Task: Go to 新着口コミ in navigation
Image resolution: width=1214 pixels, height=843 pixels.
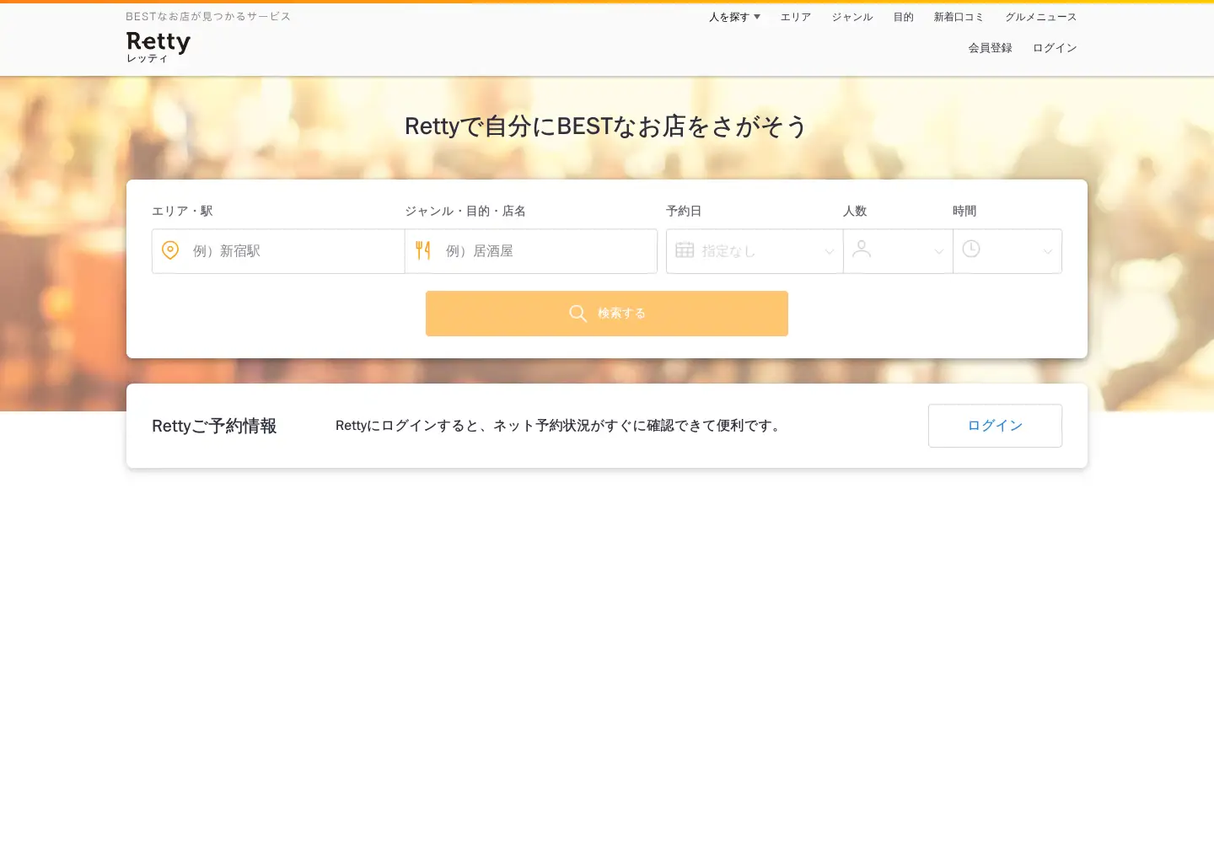Action: tap(959, 17)
